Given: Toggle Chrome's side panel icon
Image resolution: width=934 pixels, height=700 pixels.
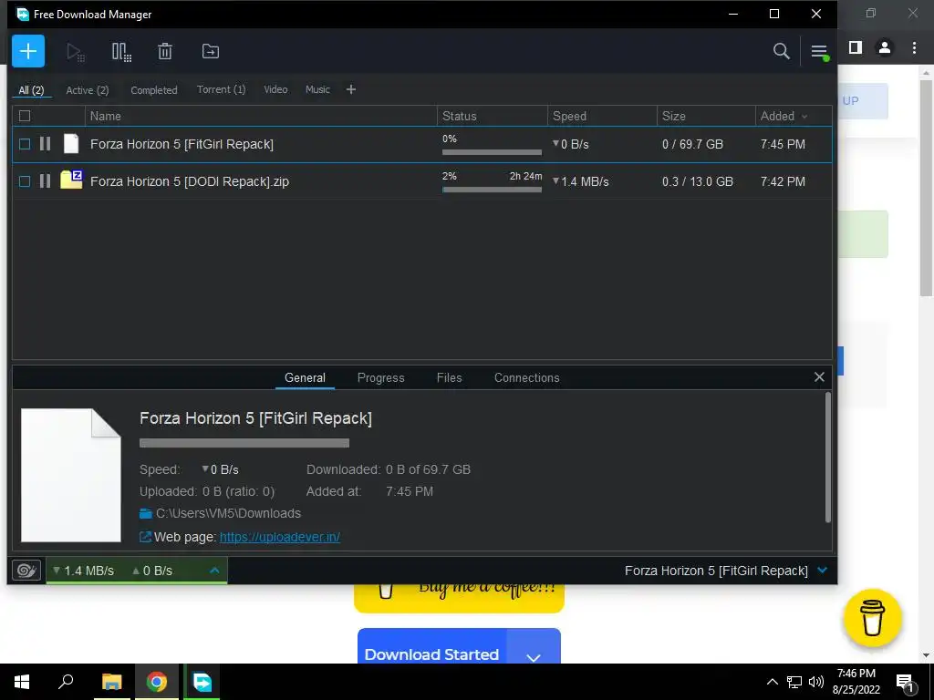Looking at the screenshot, I should 856,47.
